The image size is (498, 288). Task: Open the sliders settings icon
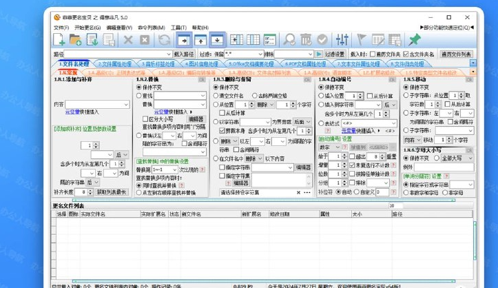[x=342, y=40]
